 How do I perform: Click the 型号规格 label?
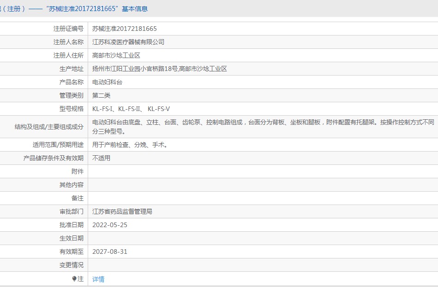click(x=72, y=109)
